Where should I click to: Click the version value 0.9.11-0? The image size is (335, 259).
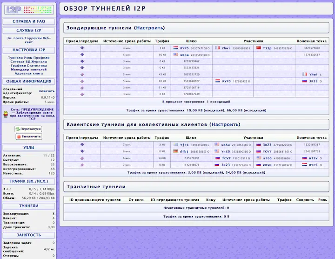47,97
